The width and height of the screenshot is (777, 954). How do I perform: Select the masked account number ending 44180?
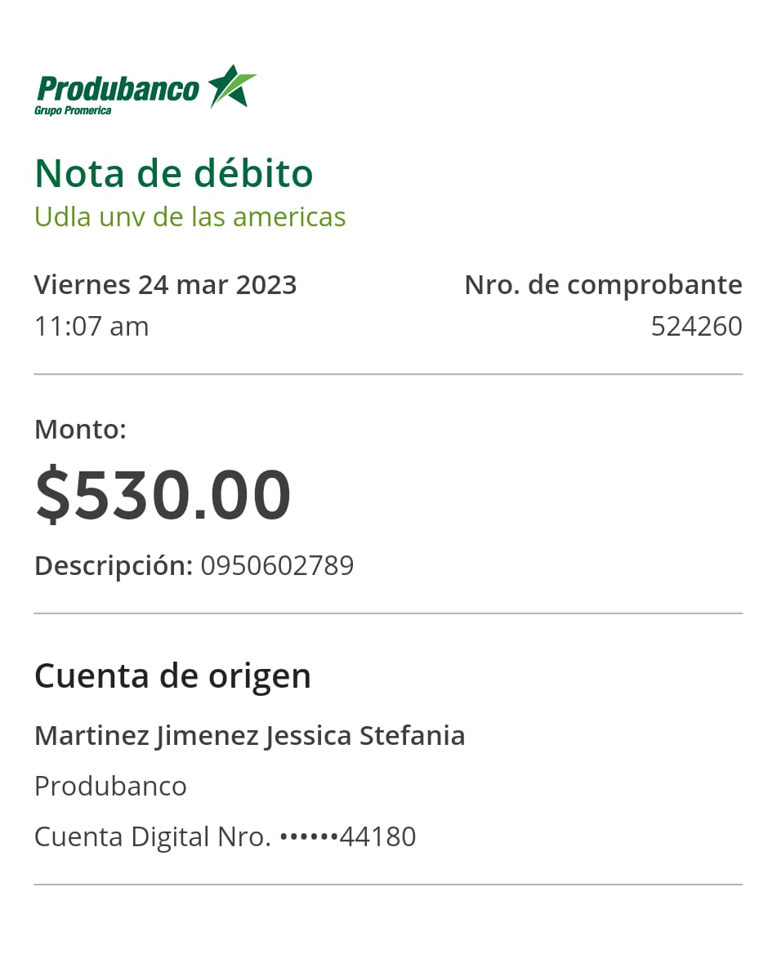coord(348,837)
